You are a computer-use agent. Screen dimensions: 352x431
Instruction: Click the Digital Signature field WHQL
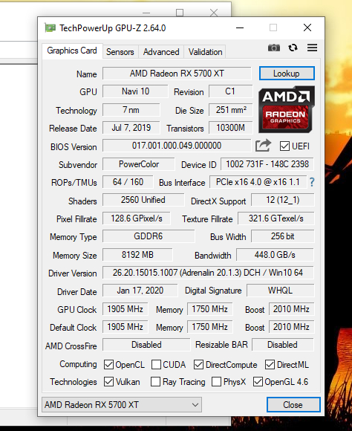pos(280,291)
